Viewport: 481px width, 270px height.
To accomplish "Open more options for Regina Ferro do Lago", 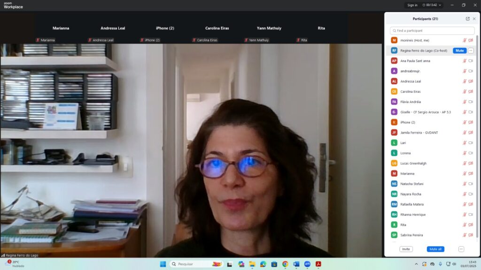I will pos(471,51).
